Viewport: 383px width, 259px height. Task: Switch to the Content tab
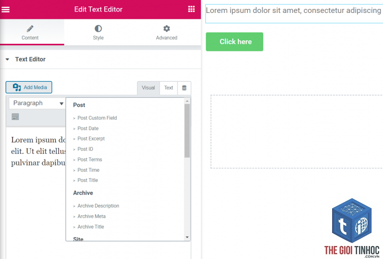coord(30,32)
